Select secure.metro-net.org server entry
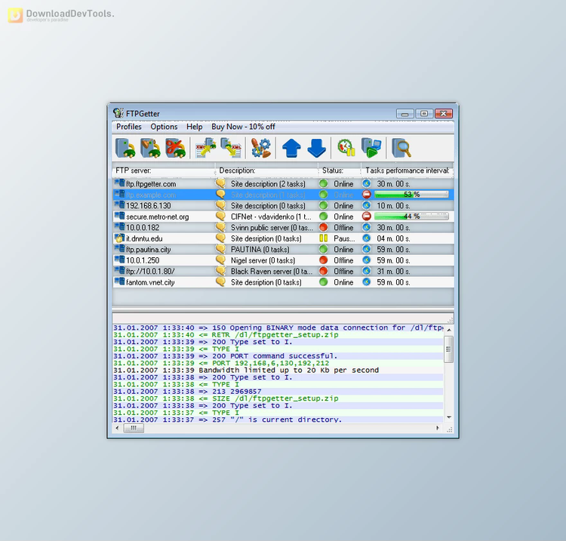 point(283,217)
